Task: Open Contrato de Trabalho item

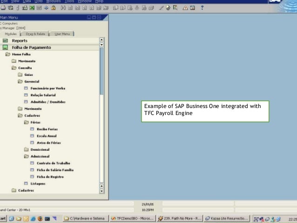Action: tap(54, 163)
